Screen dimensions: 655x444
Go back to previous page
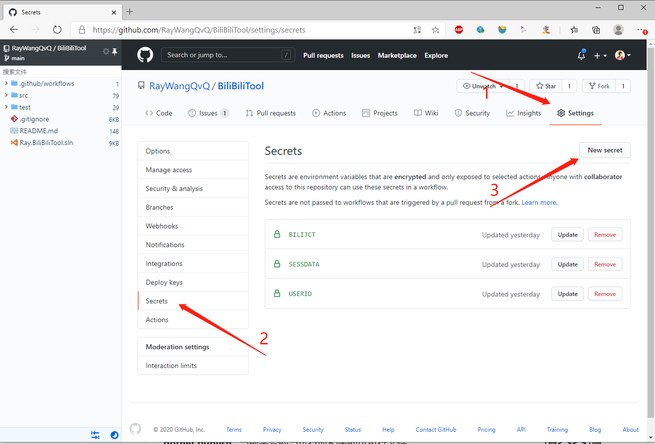[x=14, y=30]
